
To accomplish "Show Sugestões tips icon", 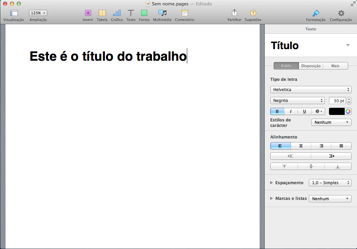I will point(253,13).
